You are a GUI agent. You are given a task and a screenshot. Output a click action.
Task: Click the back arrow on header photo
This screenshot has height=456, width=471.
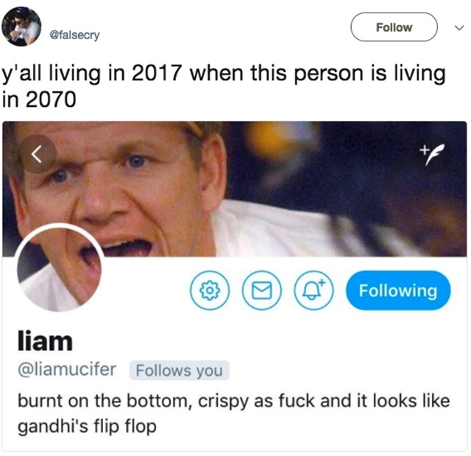[37, 154]
